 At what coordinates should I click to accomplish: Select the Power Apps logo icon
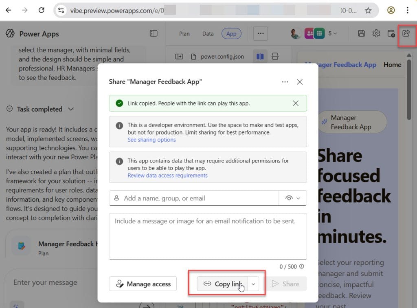(x=10, y=34)
